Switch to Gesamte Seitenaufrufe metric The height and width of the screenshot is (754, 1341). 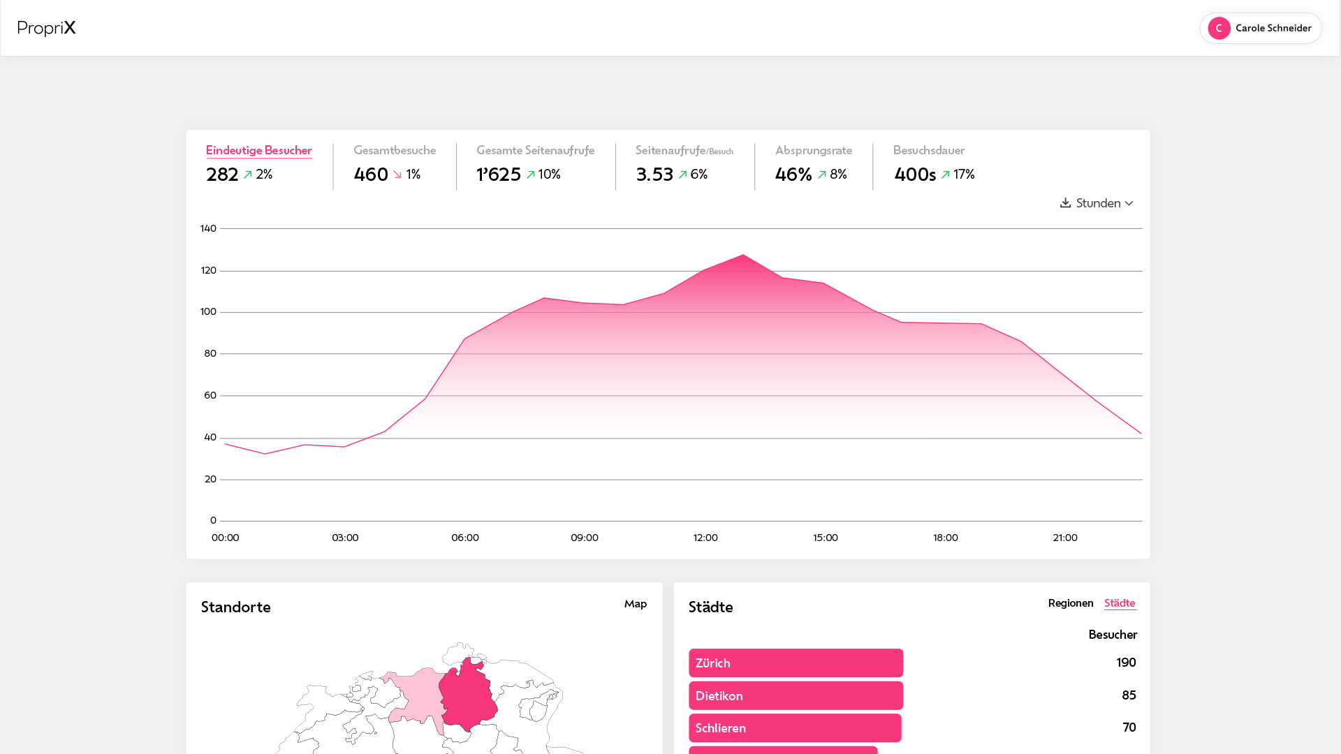tap(535, 150)
